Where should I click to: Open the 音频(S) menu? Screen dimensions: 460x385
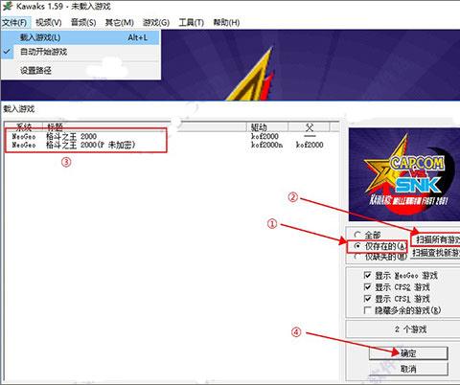tap(83, 22)
